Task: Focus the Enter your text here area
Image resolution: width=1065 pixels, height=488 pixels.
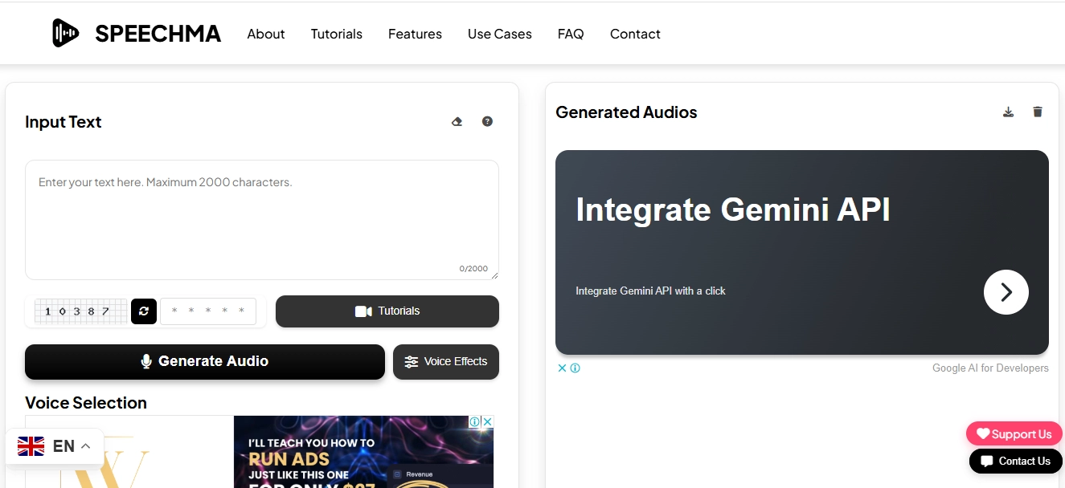Action: (261, 217)
